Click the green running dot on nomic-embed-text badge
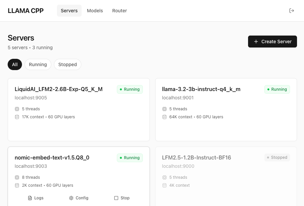304x206 pixels. coord(121,157)
